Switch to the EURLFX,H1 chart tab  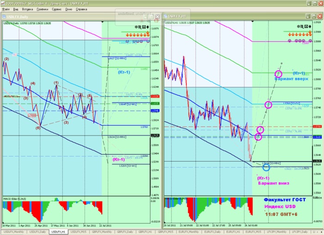coord(233,232)
